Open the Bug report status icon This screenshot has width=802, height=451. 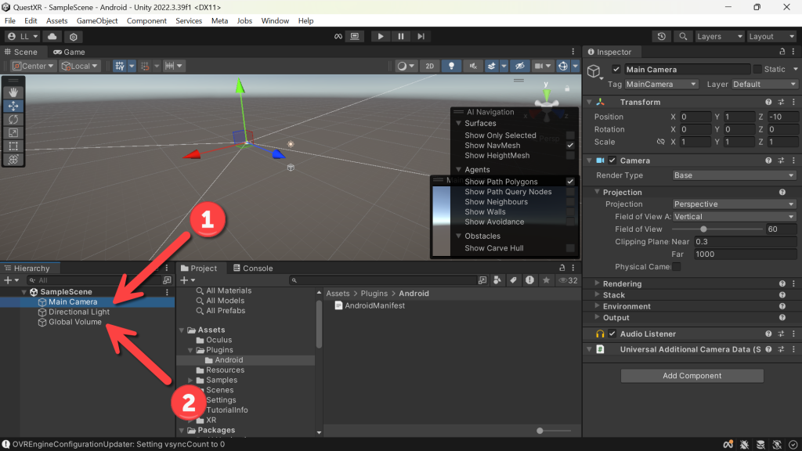(x=745, y=445)
